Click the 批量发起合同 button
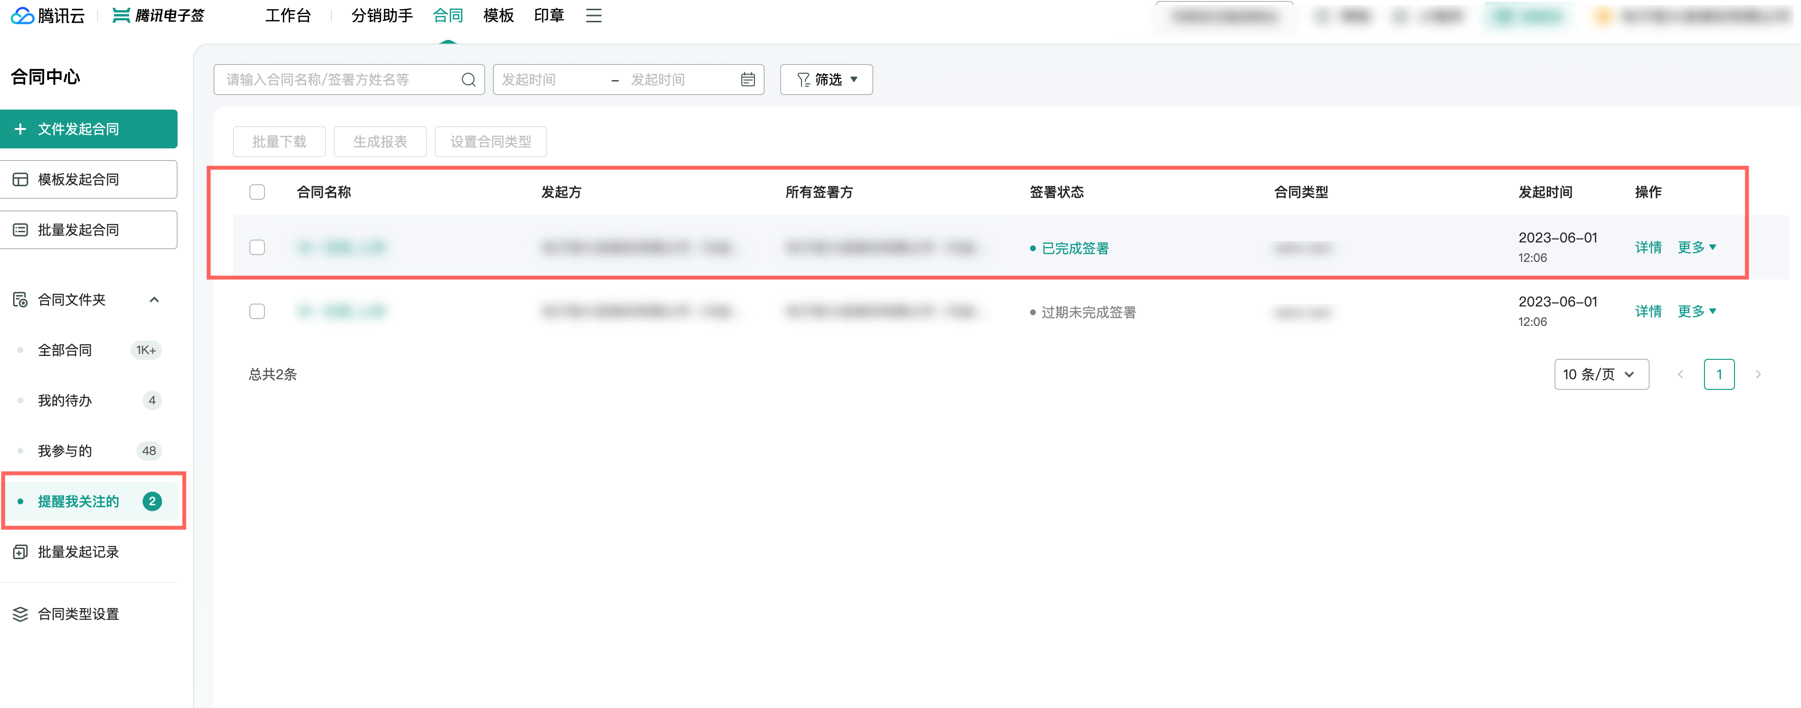Screen dimensions: 1801x708 [x=88, y=230]
